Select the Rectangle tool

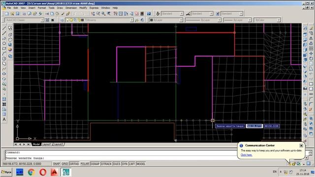tap(4, 48)
